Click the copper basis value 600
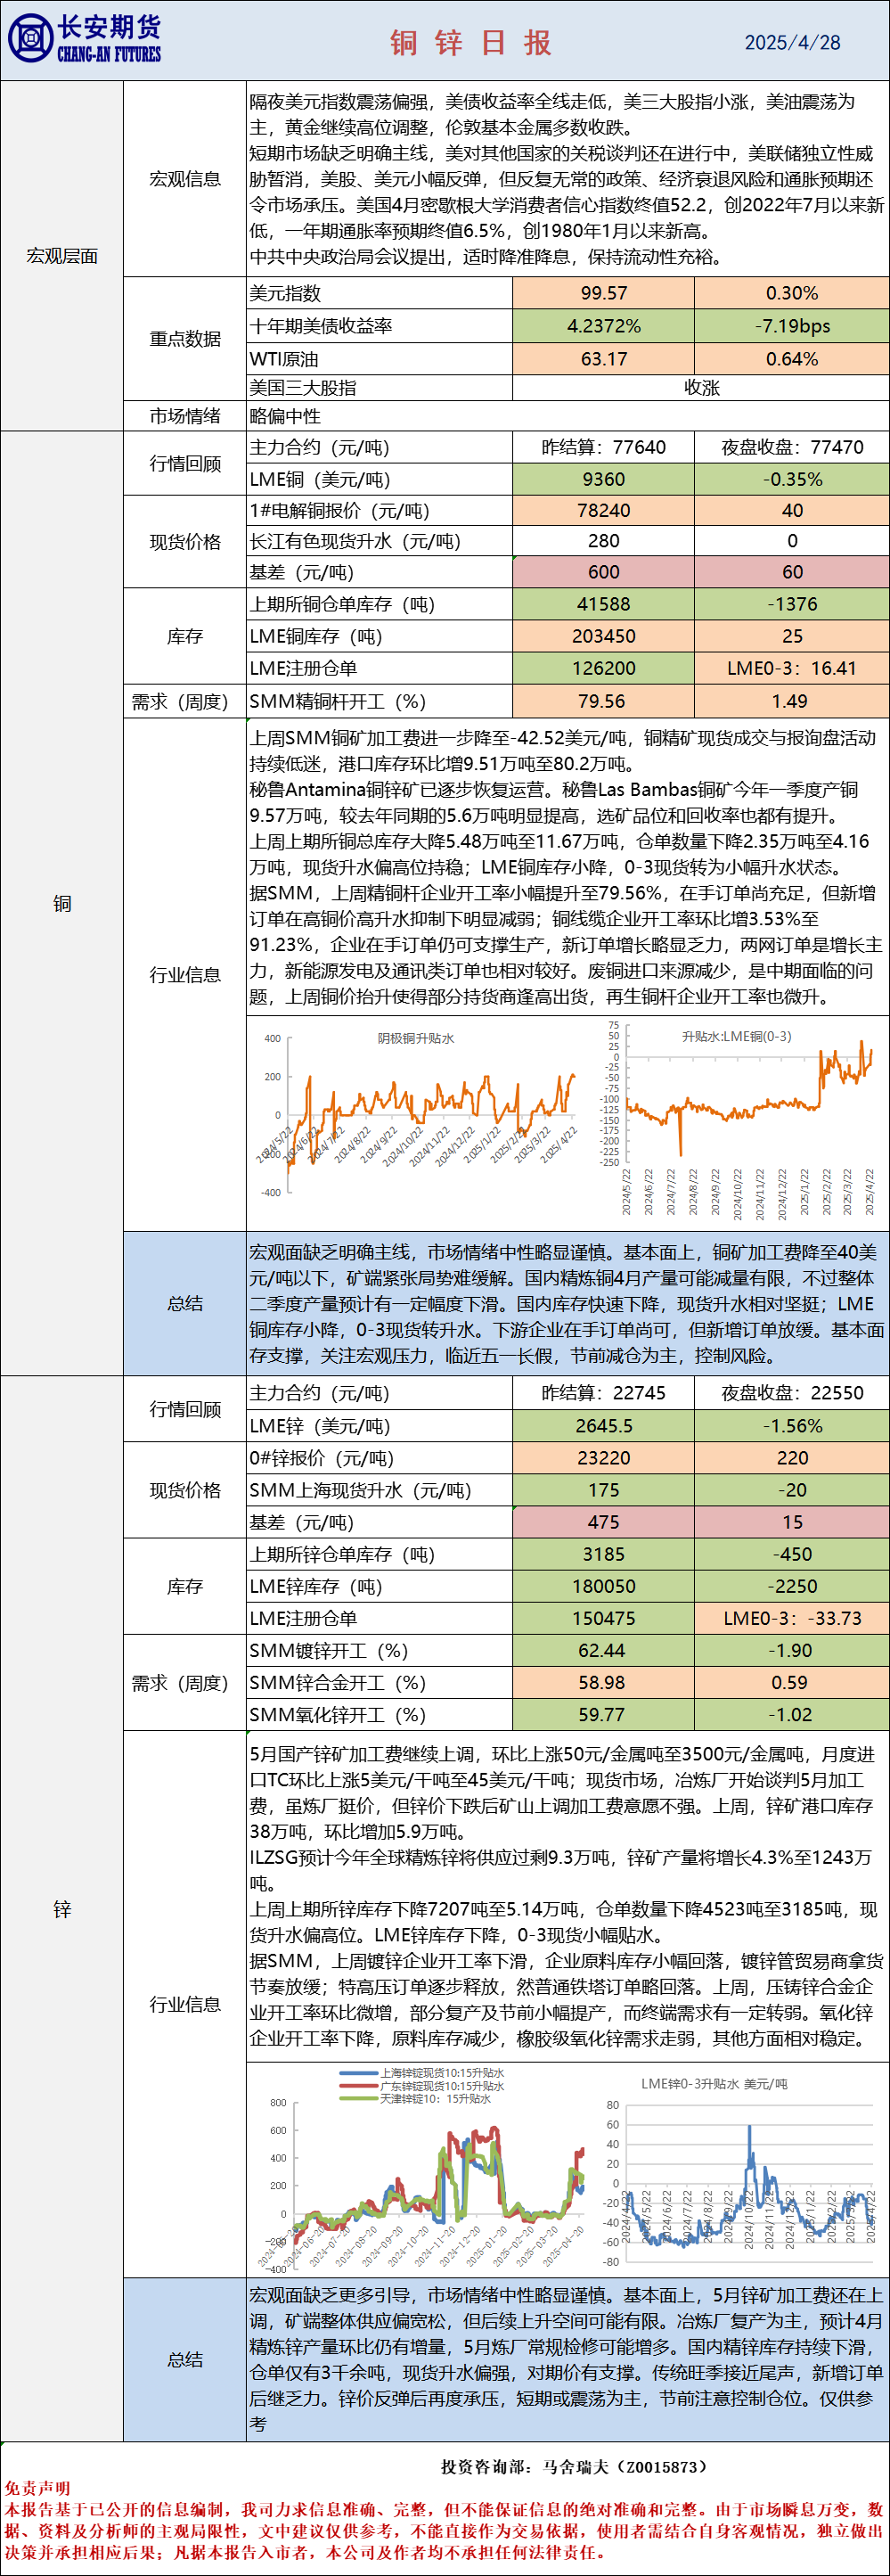The image size is (890, 2576). tap(604, 572)
